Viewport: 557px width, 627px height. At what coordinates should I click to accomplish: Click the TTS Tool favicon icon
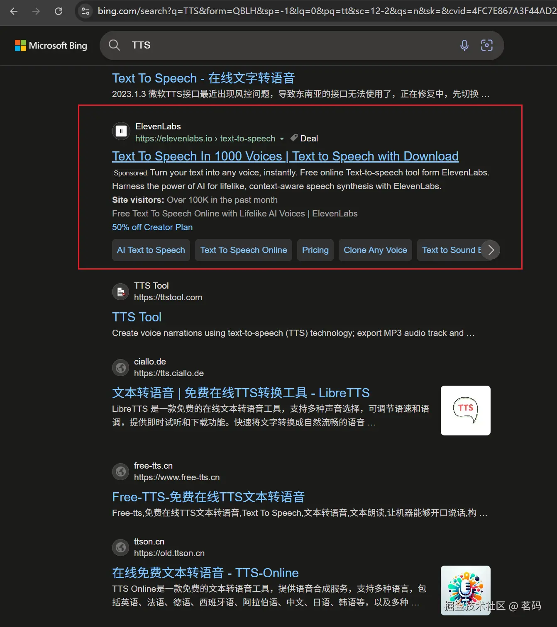pos(121,292)
